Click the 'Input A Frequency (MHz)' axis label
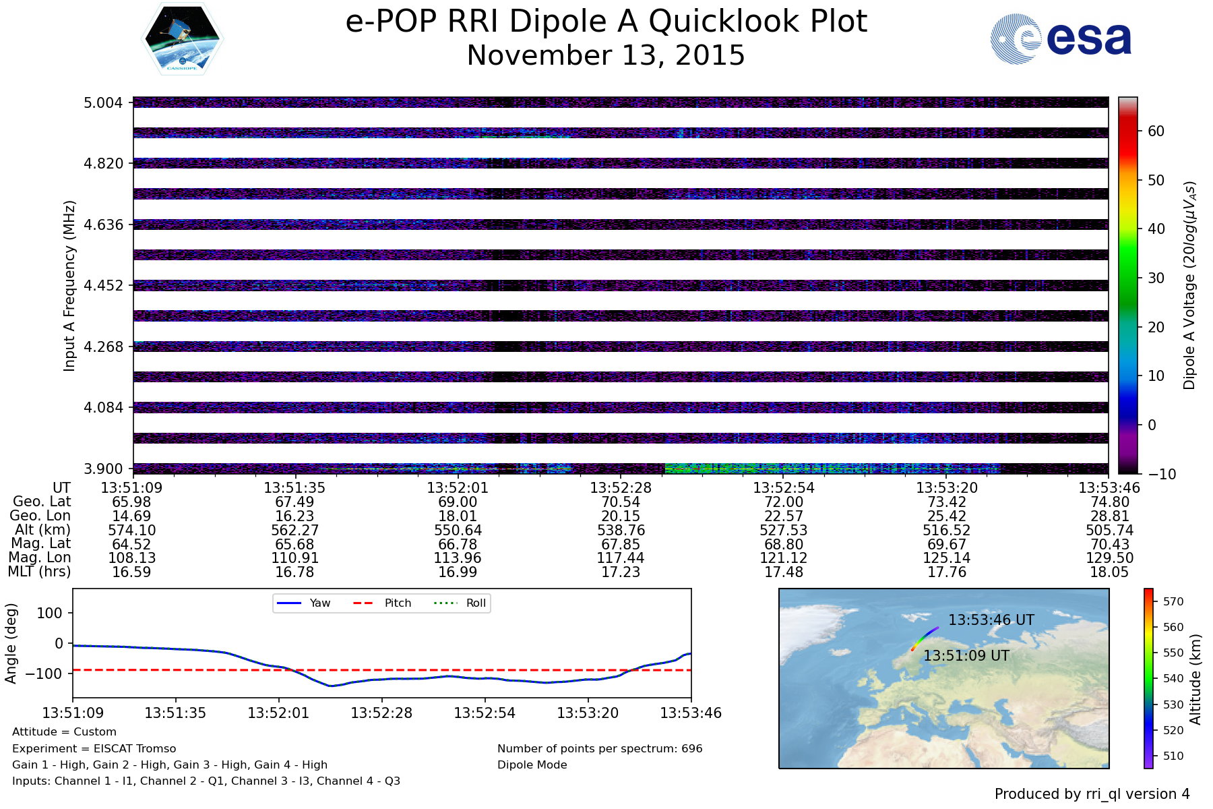The image size is (1213, 809). pos(69,285)
